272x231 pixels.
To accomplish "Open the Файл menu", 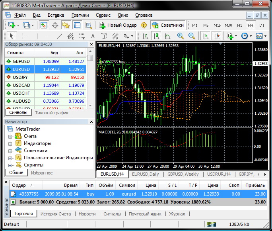I will point(20,15).
